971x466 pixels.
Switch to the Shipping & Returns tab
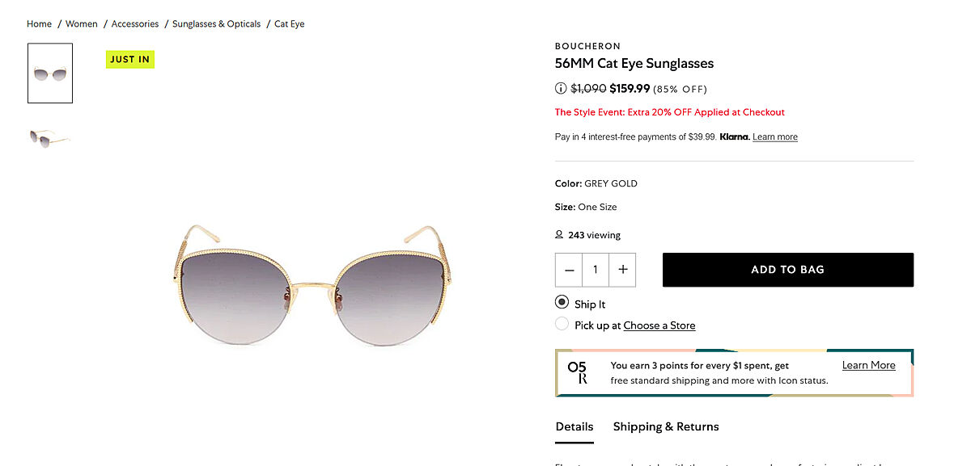(665, 426)
